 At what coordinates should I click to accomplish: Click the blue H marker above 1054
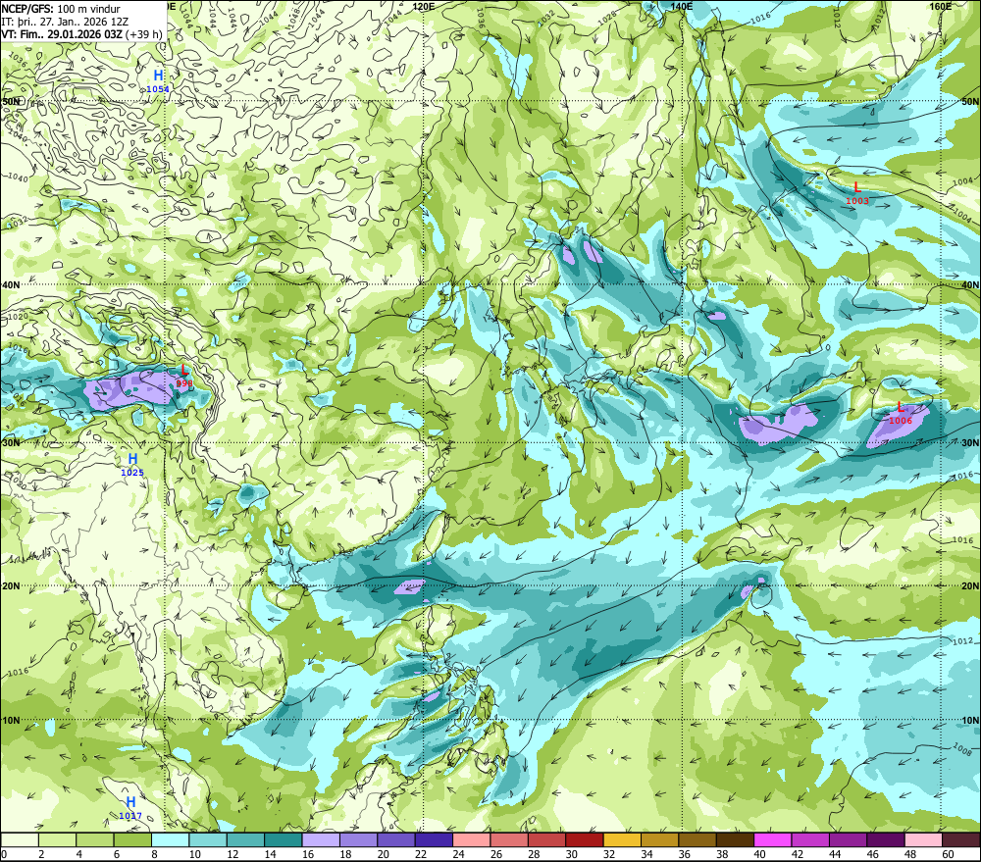(158, 76)
